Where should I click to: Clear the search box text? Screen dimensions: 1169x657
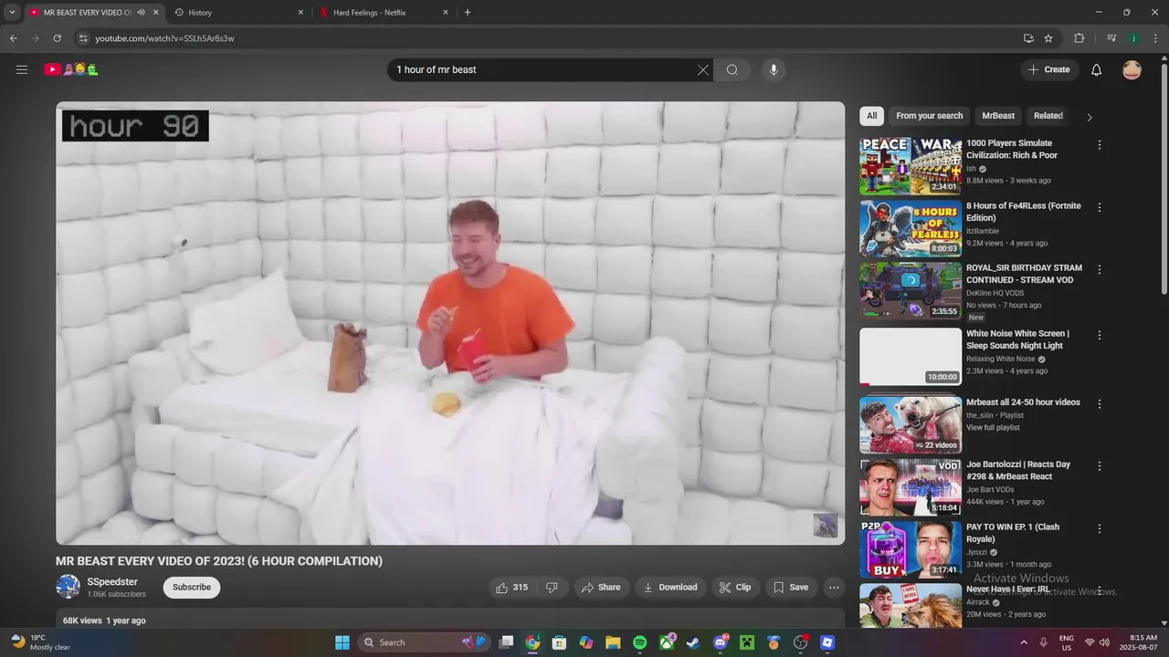click(703, 69)
